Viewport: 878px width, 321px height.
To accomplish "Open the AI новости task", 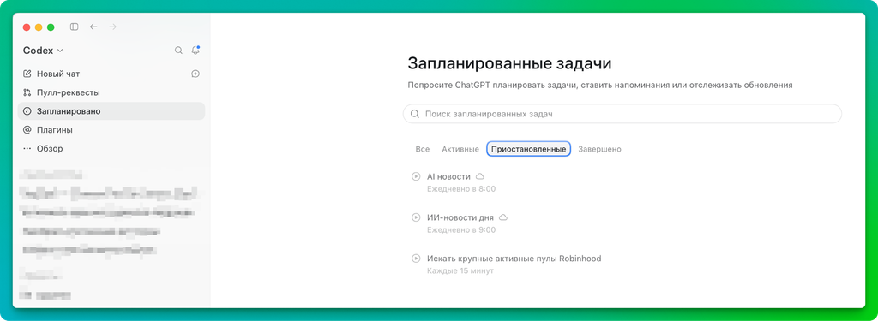I will coord(448,176).
